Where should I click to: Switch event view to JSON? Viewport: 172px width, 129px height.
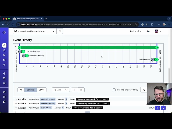pyautogui.click(x=42, y=90)
